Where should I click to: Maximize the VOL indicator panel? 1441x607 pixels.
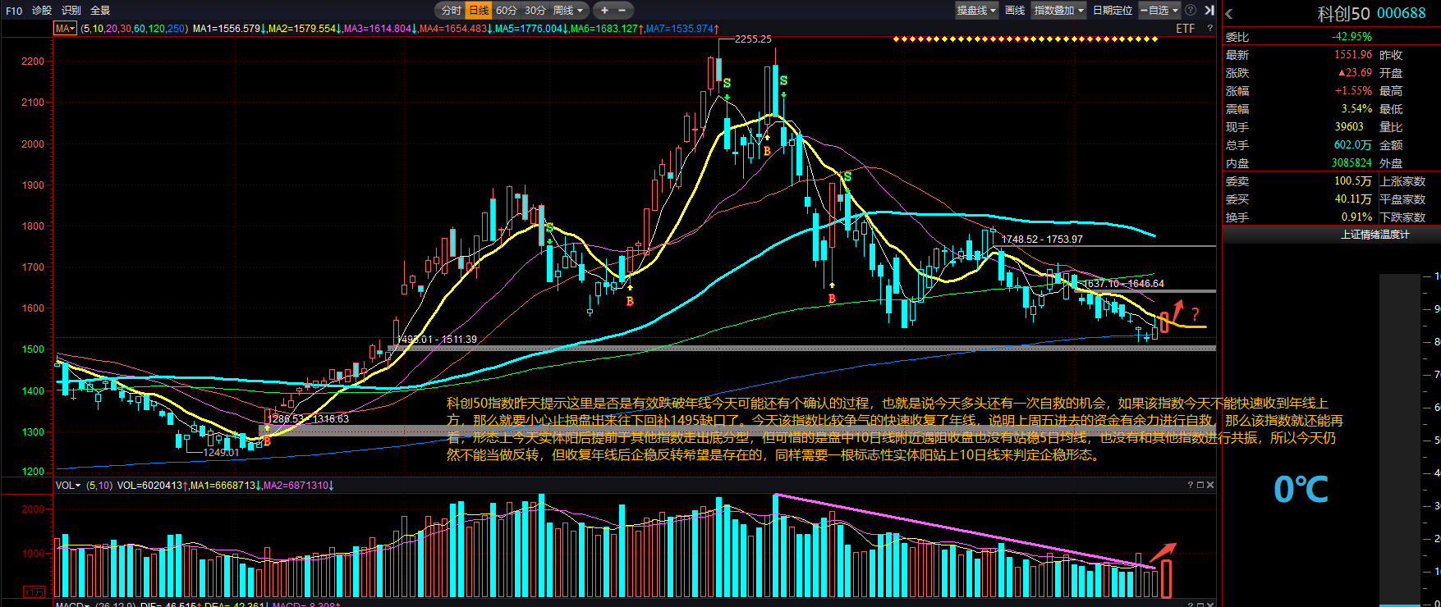tap(1200, 486)
